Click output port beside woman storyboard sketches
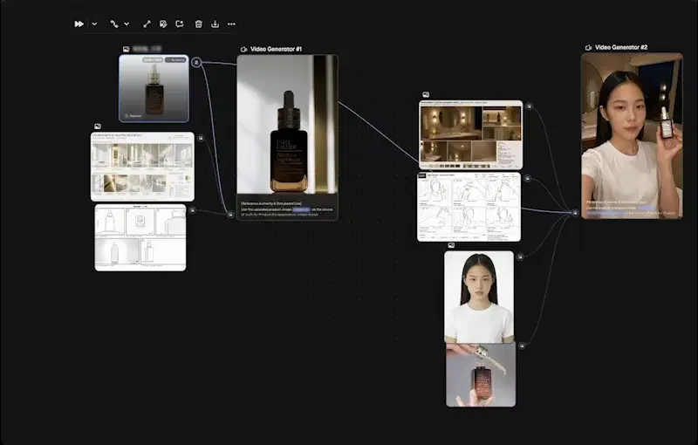Screen dimensions: 698x445 (x=527, y=179)
